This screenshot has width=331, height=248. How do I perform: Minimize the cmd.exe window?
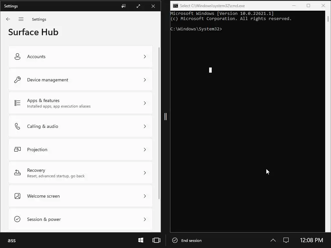tap(294, 6)
